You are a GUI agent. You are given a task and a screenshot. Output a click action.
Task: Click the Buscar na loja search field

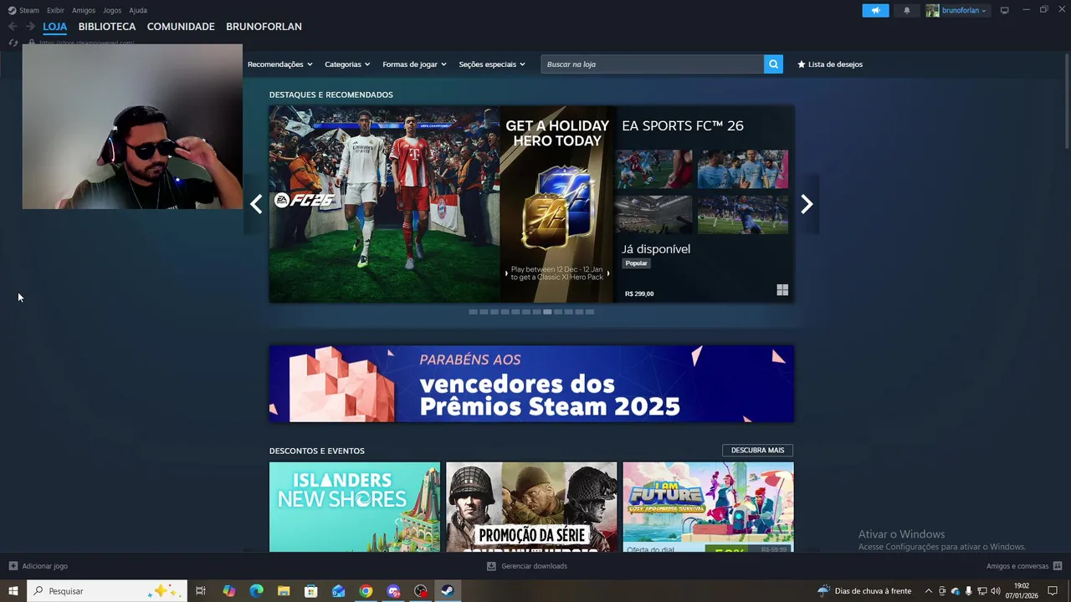[653, 64]
